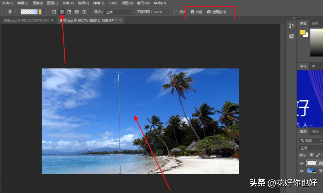
Task: Click the yellow foreground color swatch
Action: point(303,32)
